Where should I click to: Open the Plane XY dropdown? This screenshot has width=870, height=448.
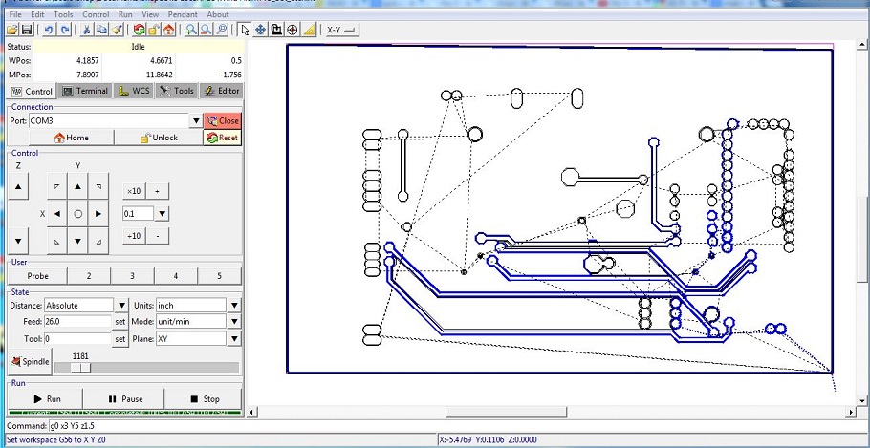(234, 338)
